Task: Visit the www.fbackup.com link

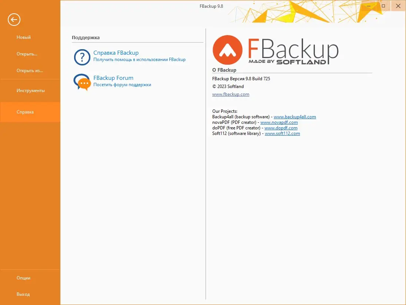Action: 231,94
